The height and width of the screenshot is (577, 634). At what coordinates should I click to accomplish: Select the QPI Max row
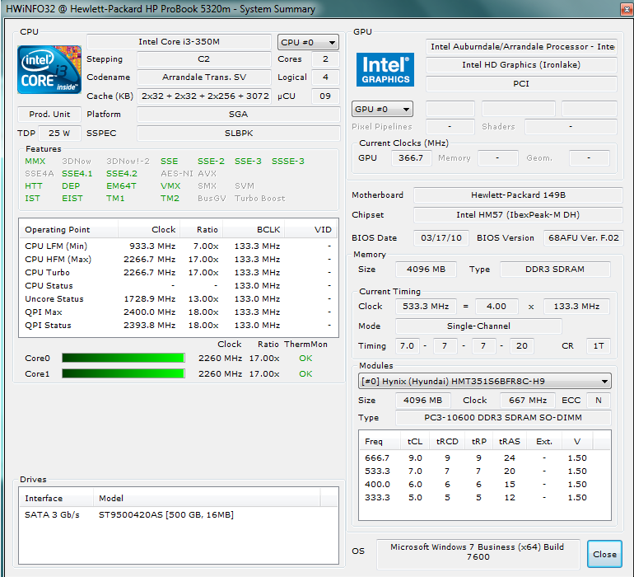pyautogui.click(x=179, y=312)
